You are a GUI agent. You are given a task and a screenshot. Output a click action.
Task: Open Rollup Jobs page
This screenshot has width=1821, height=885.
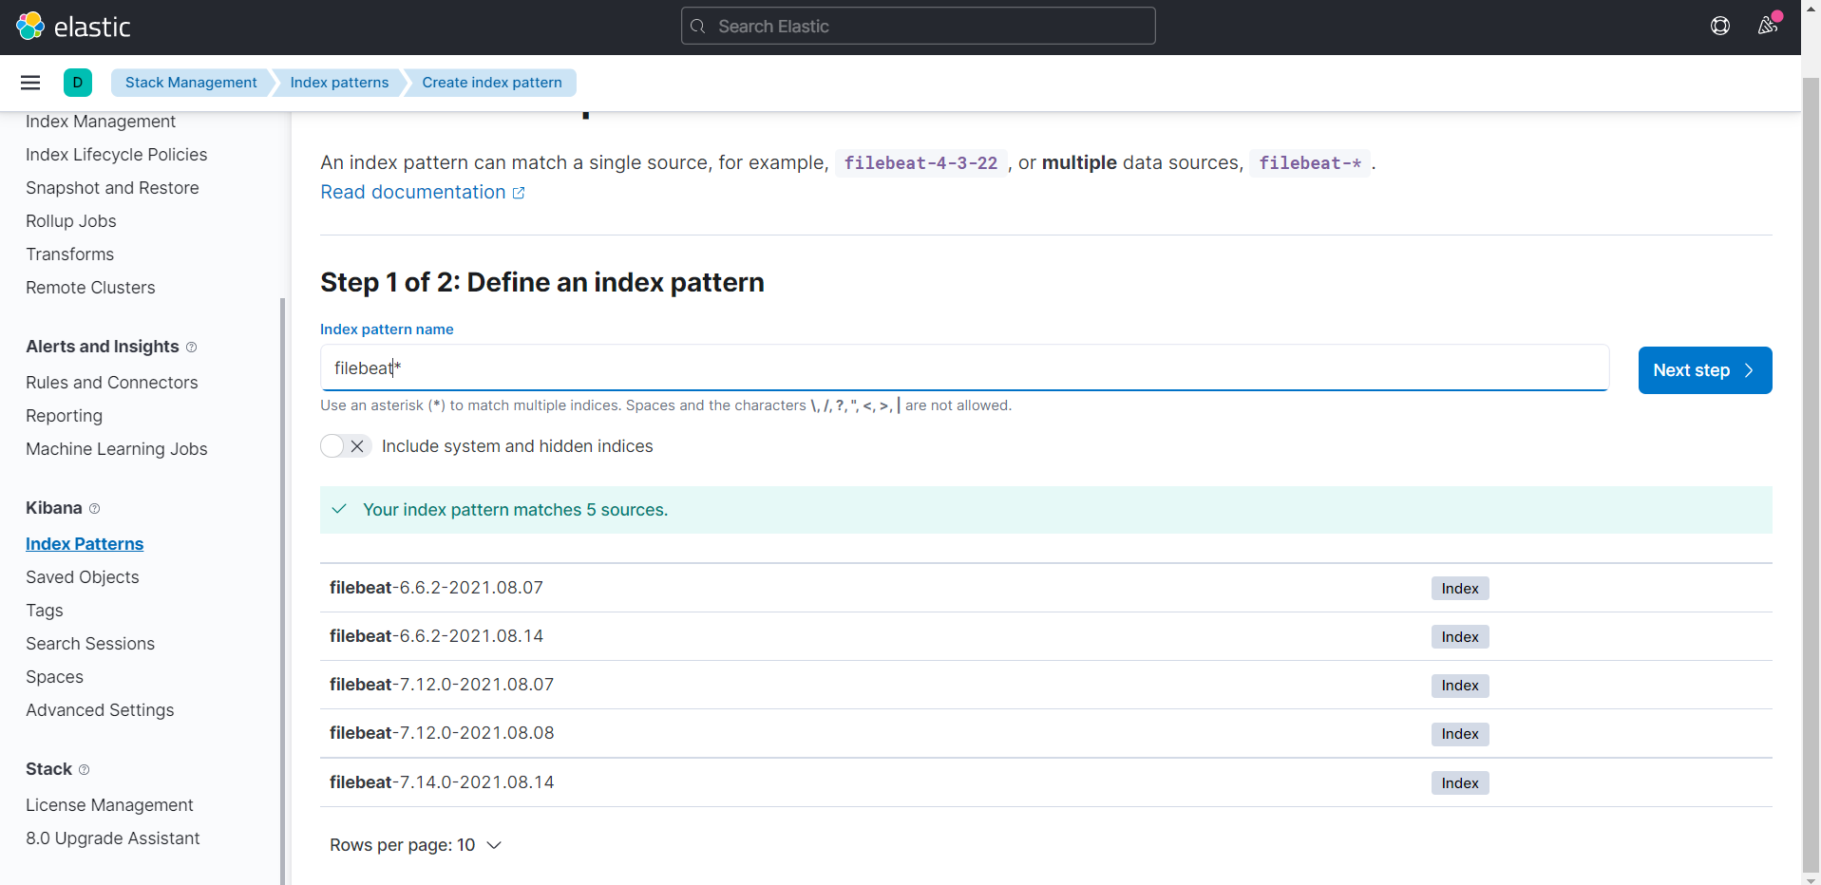click(x=71, y=221)
